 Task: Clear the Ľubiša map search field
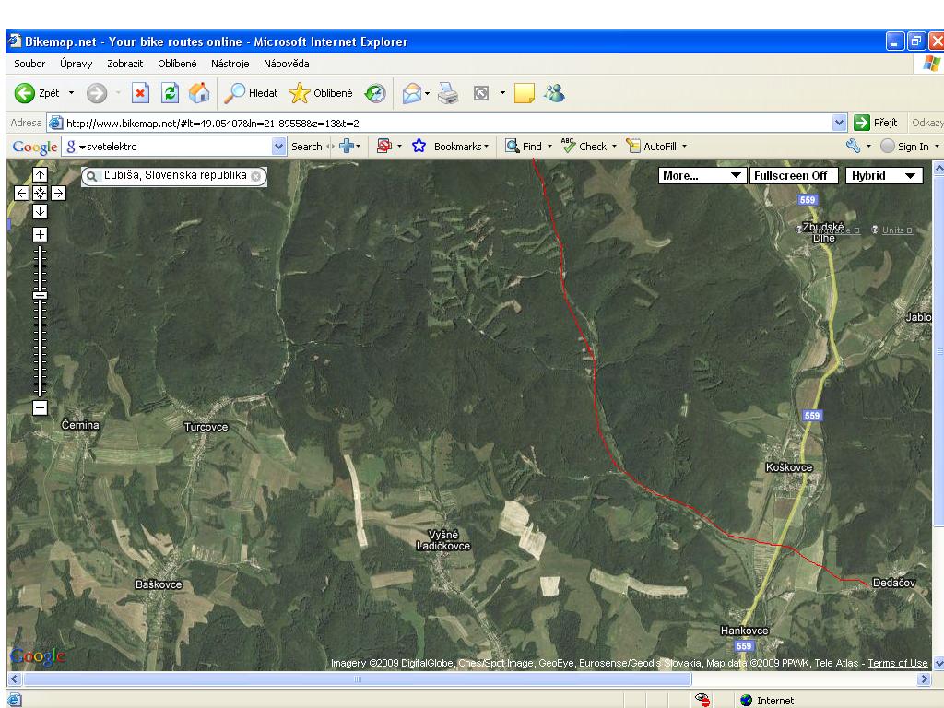tap(256, 176)
